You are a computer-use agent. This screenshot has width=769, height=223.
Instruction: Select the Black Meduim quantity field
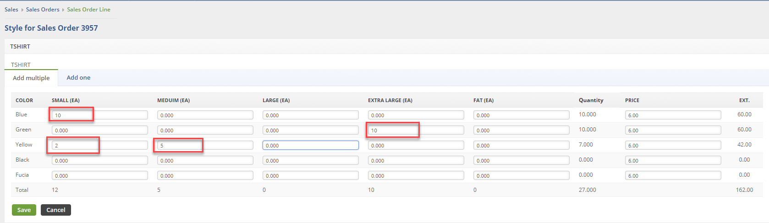coord(205,160)
